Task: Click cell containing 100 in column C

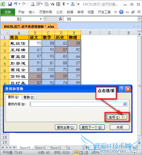Action: click(48, 69)
